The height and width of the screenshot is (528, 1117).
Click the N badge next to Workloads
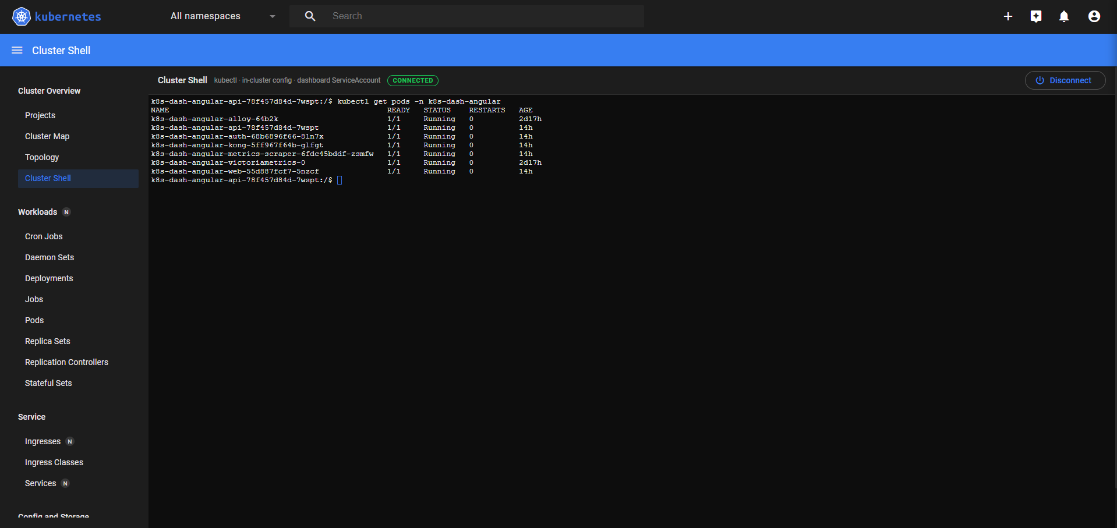[66, 212]
